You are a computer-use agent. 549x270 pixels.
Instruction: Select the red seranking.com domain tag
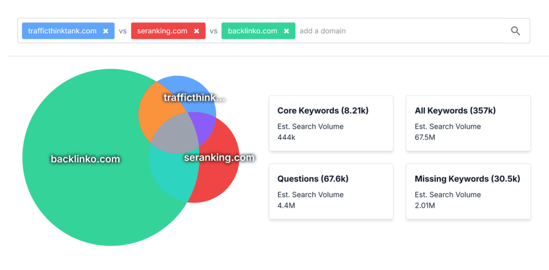162,31
